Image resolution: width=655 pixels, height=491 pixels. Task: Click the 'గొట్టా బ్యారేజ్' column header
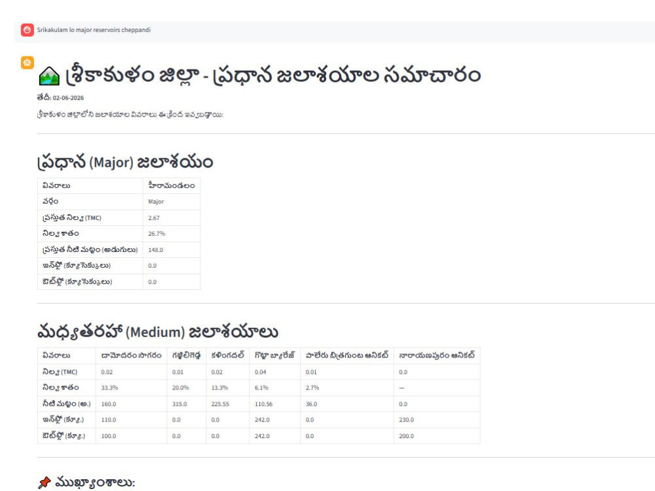click(x=274, y=355)
